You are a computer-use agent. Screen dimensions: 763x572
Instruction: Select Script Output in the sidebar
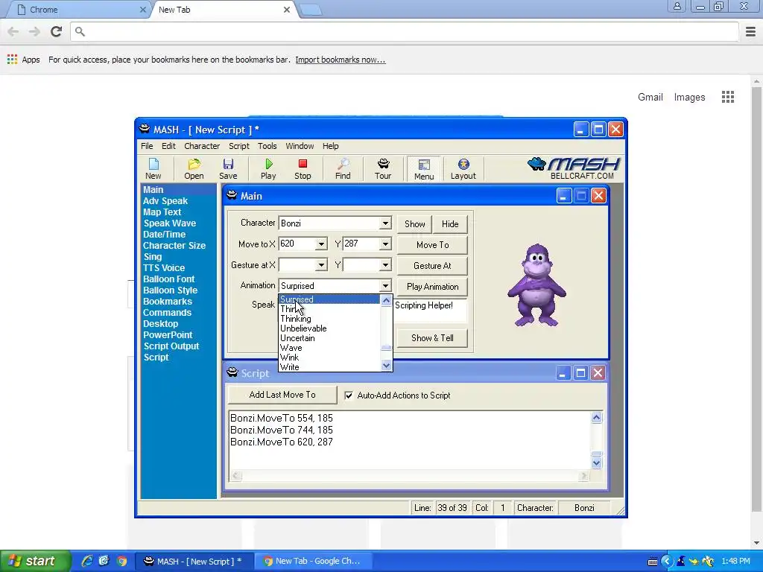click(x=171, y=346)
